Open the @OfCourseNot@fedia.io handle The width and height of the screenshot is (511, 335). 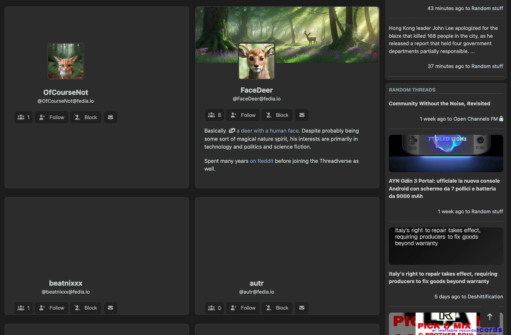click(66, 101)
